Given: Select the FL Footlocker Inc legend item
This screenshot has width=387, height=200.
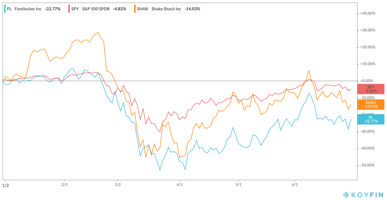Looking at the screenshot, I should pos(35,9).
